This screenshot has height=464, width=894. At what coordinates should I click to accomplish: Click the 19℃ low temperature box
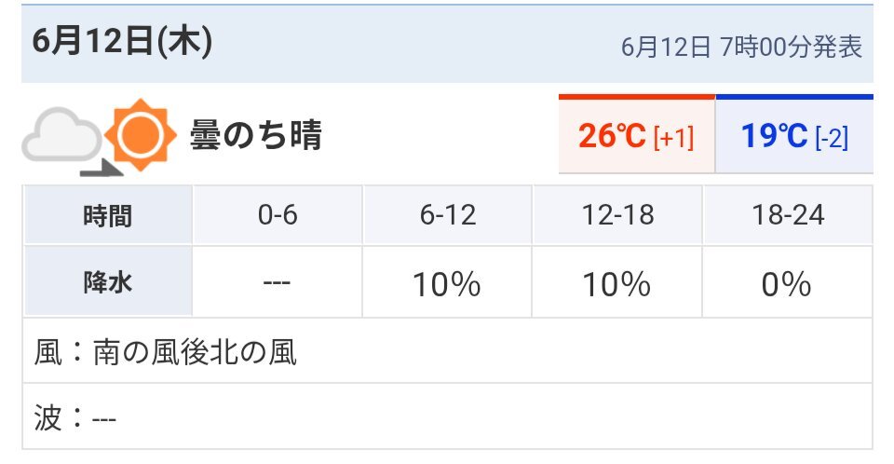[794, 133]
